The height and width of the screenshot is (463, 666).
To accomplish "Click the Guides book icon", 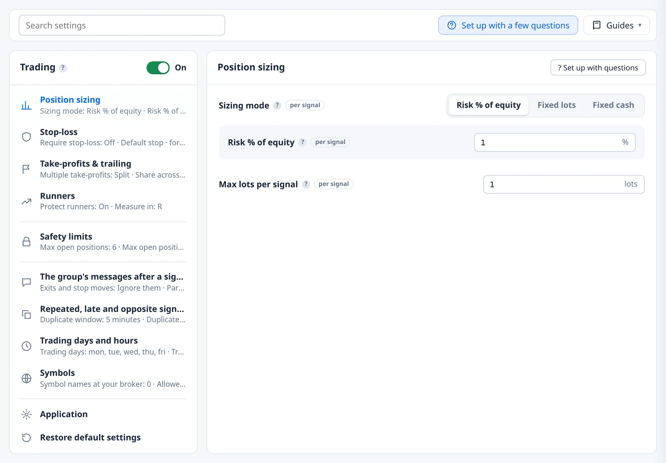I will point(597,25).
